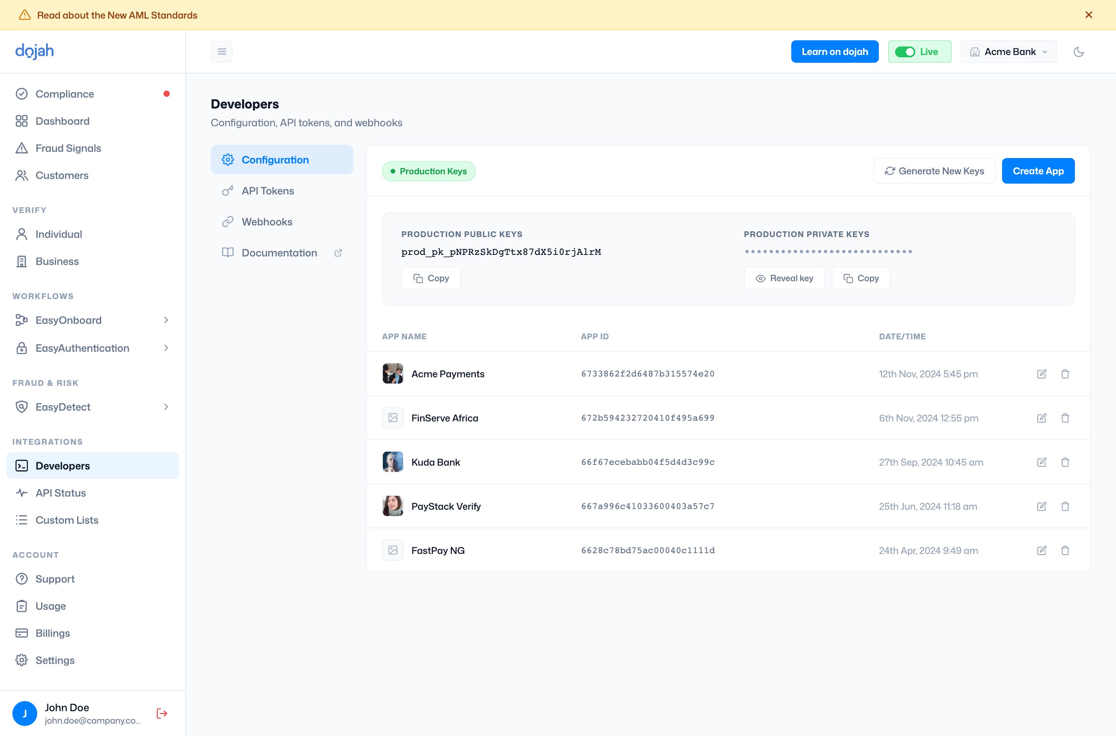The width and height of the screenshot is (1116, 736).
Task: Click app ID 6733862f2d6487b315574e20
Action: coord(648,374)
